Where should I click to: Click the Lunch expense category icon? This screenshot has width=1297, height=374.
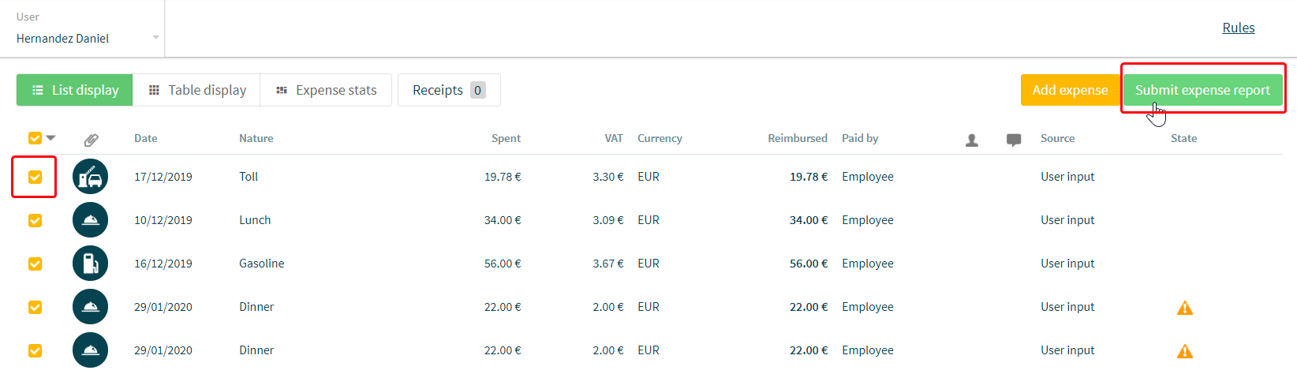point(90,220)
